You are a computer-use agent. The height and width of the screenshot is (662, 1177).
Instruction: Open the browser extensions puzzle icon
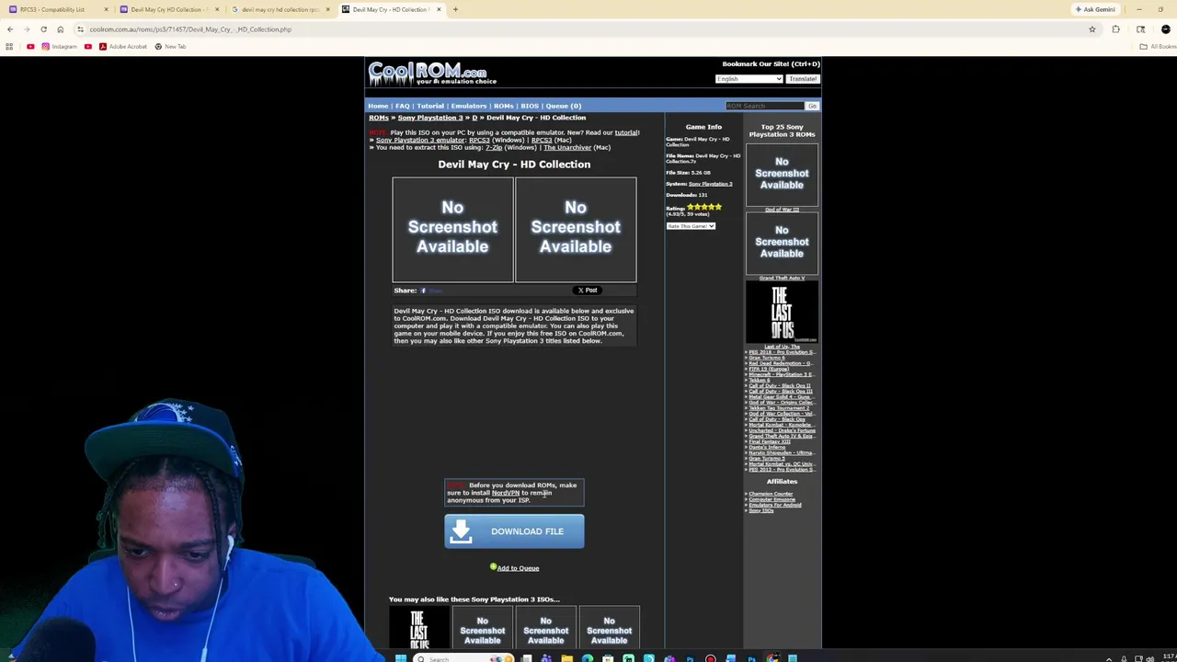click(1116, 29)
